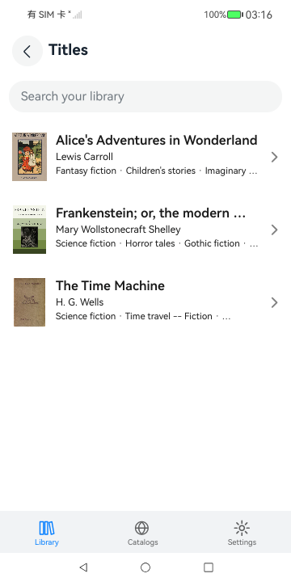Image resolution: width=291 pixels, height=582 pixels.
Task: Open the Library tab icon
Action: (x=47, y=528)
